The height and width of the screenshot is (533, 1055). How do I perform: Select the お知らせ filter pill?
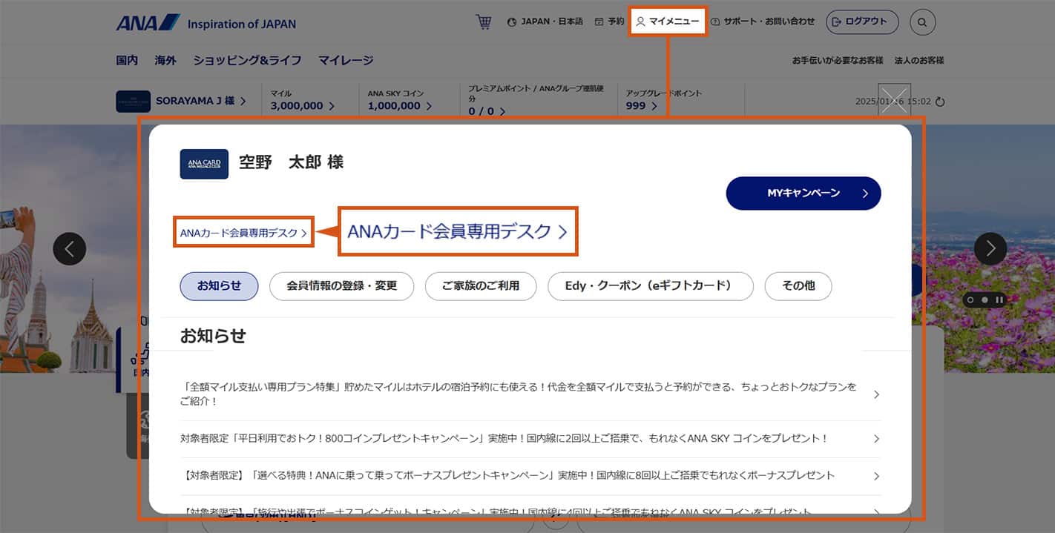(219, 286)
